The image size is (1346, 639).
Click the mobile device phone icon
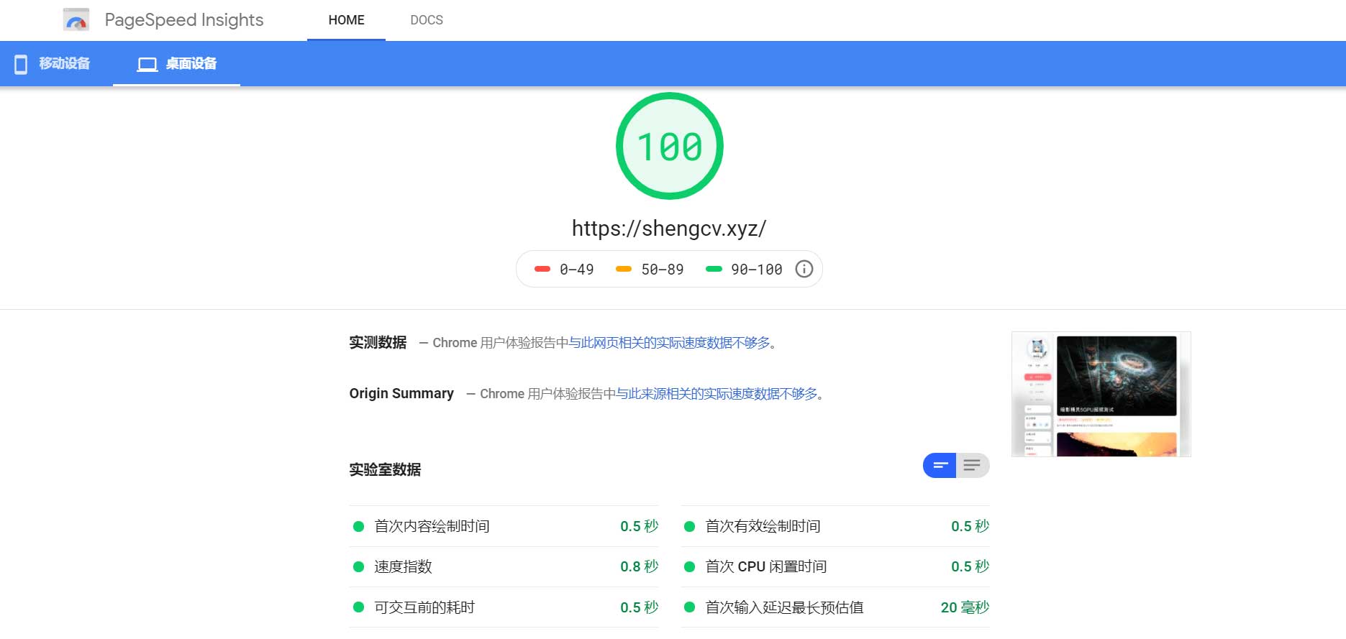[x=22, y=64]
